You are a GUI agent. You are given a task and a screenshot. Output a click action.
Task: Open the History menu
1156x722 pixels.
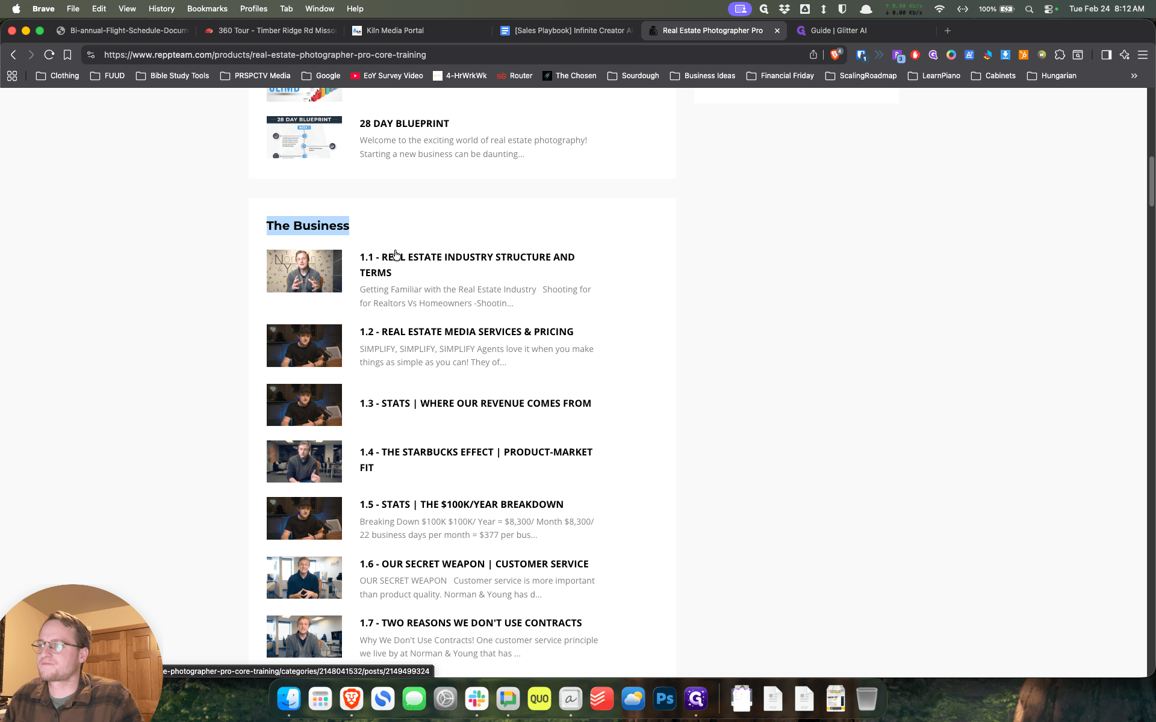coord(161,9)
